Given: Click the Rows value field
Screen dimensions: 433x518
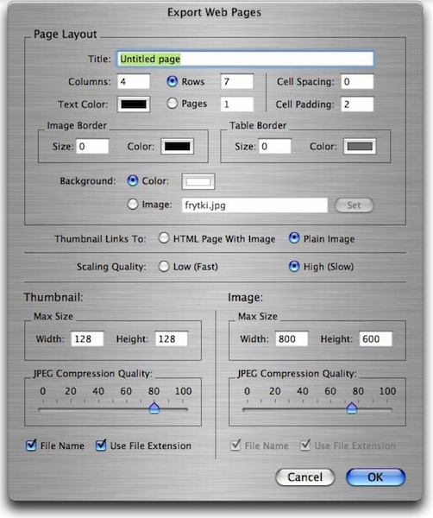Looking at the screenshot, I should (x=237, y=82).
